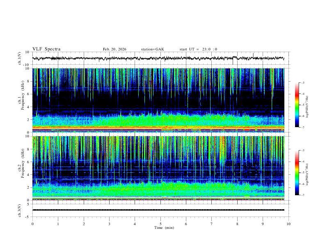Click the "2" kHz tick on ch.2 frequency axis

28,187
